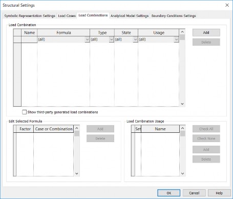The width and height of the screenshot is (233, 199).
Task: Click Load Combination table scroll down arrow
Action: pyautogui.click(x=182, y=104)
